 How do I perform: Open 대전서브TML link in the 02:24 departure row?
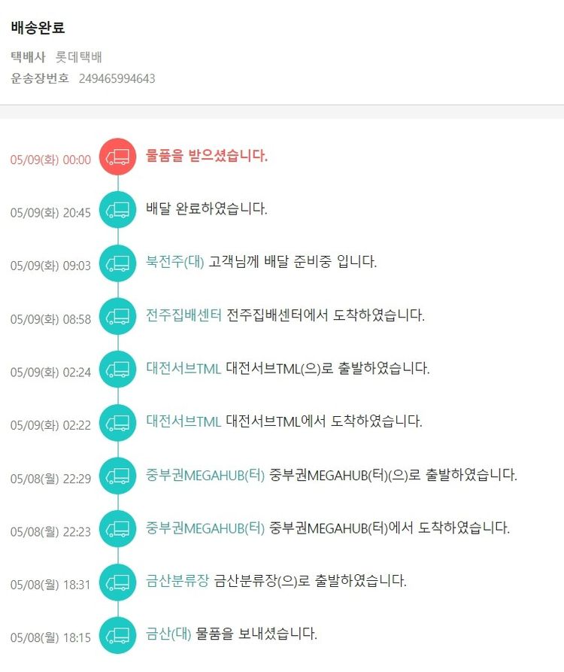(x=183, y=369)
